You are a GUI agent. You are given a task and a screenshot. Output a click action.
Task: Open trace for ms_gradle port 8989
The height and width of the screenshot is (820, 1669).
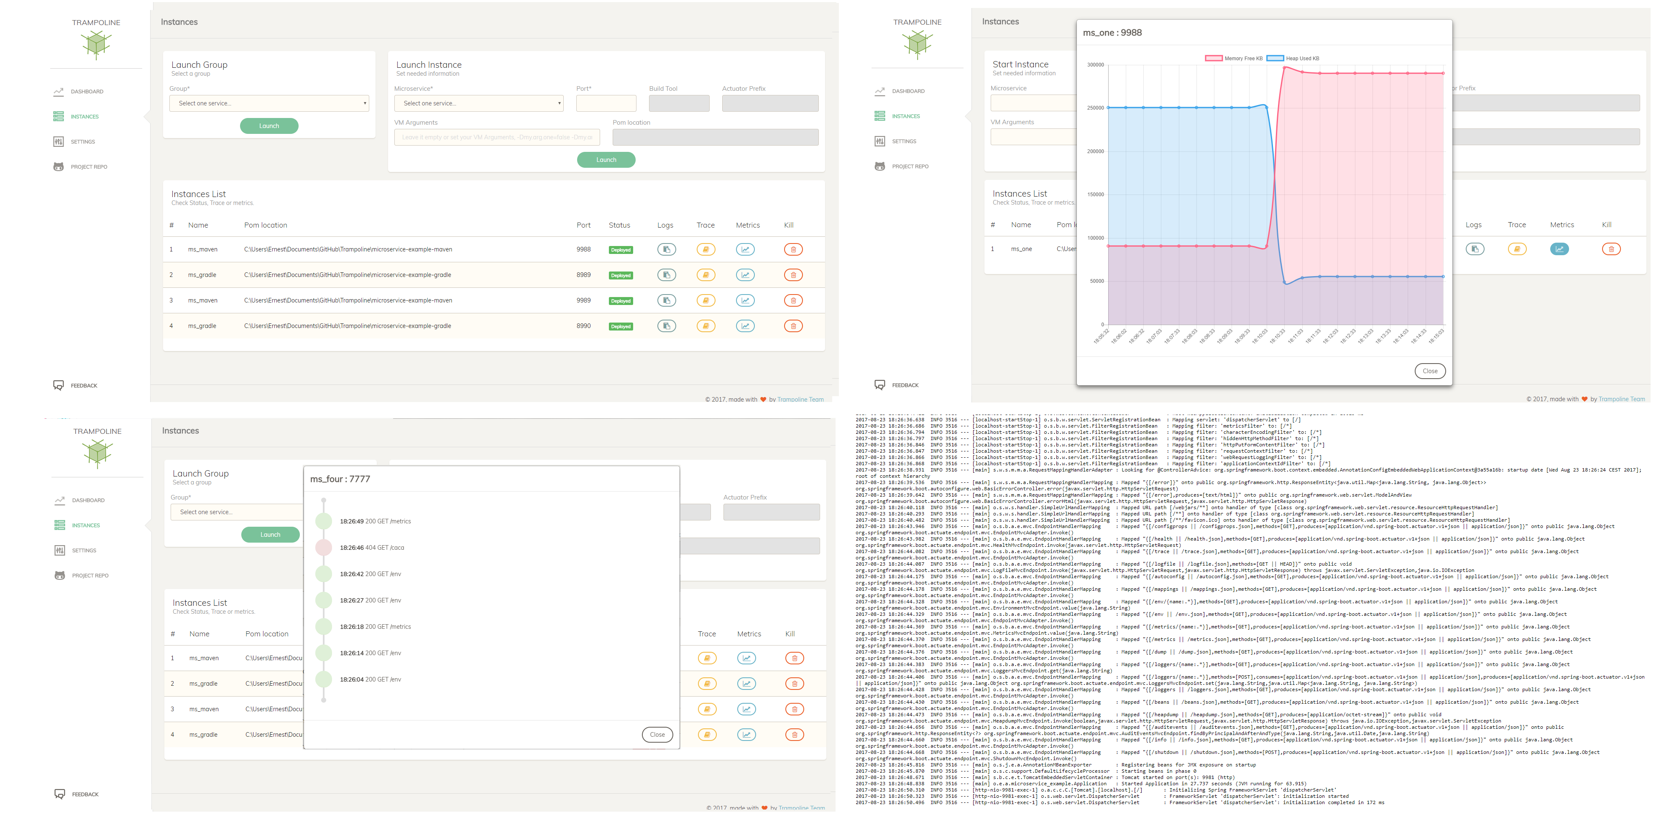click(705, 275)
